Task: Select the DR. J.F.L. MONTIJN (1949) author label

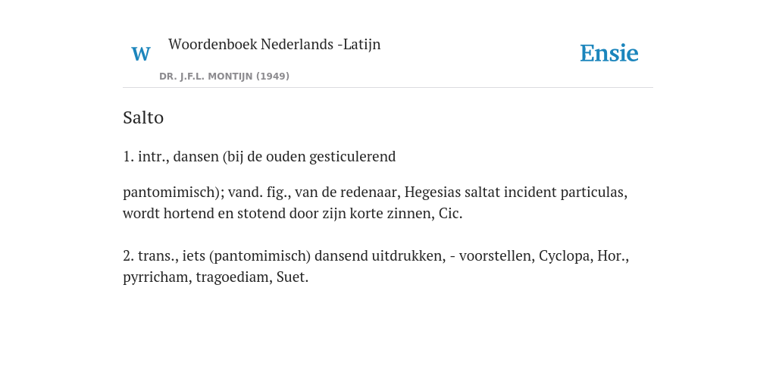Action: pos(224,77)
